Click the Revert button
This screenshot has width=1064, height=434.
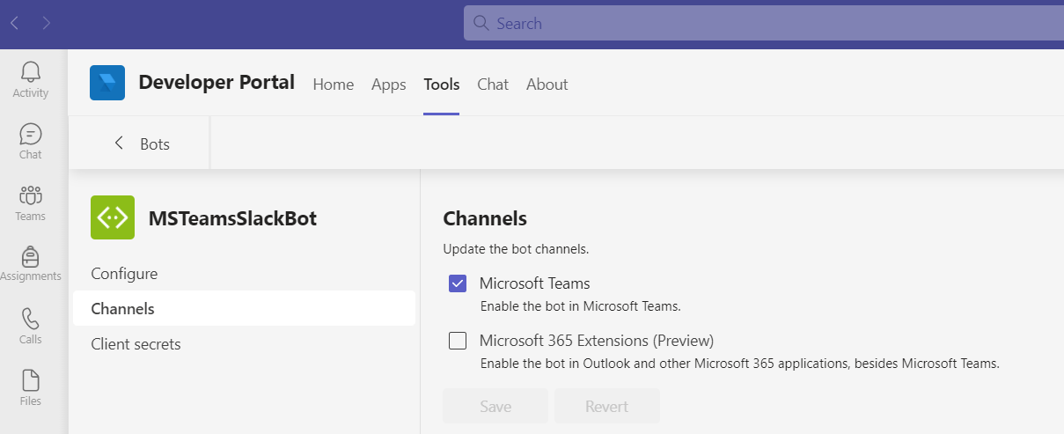point(607,406)
